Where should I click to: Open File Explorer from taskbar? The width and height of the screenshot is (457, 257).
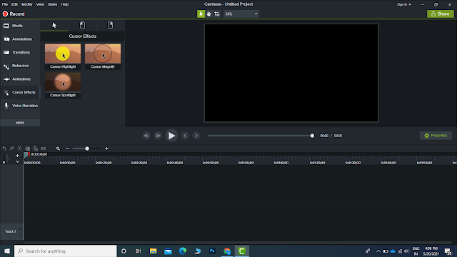(x=153, y=251)
